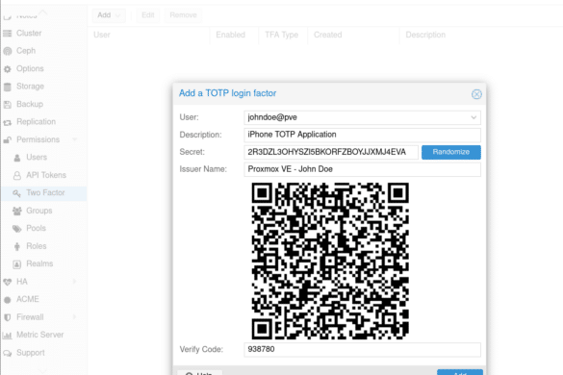Sort by the Enabled column header
Screen dimensions: 563x375
pos(234,35)
